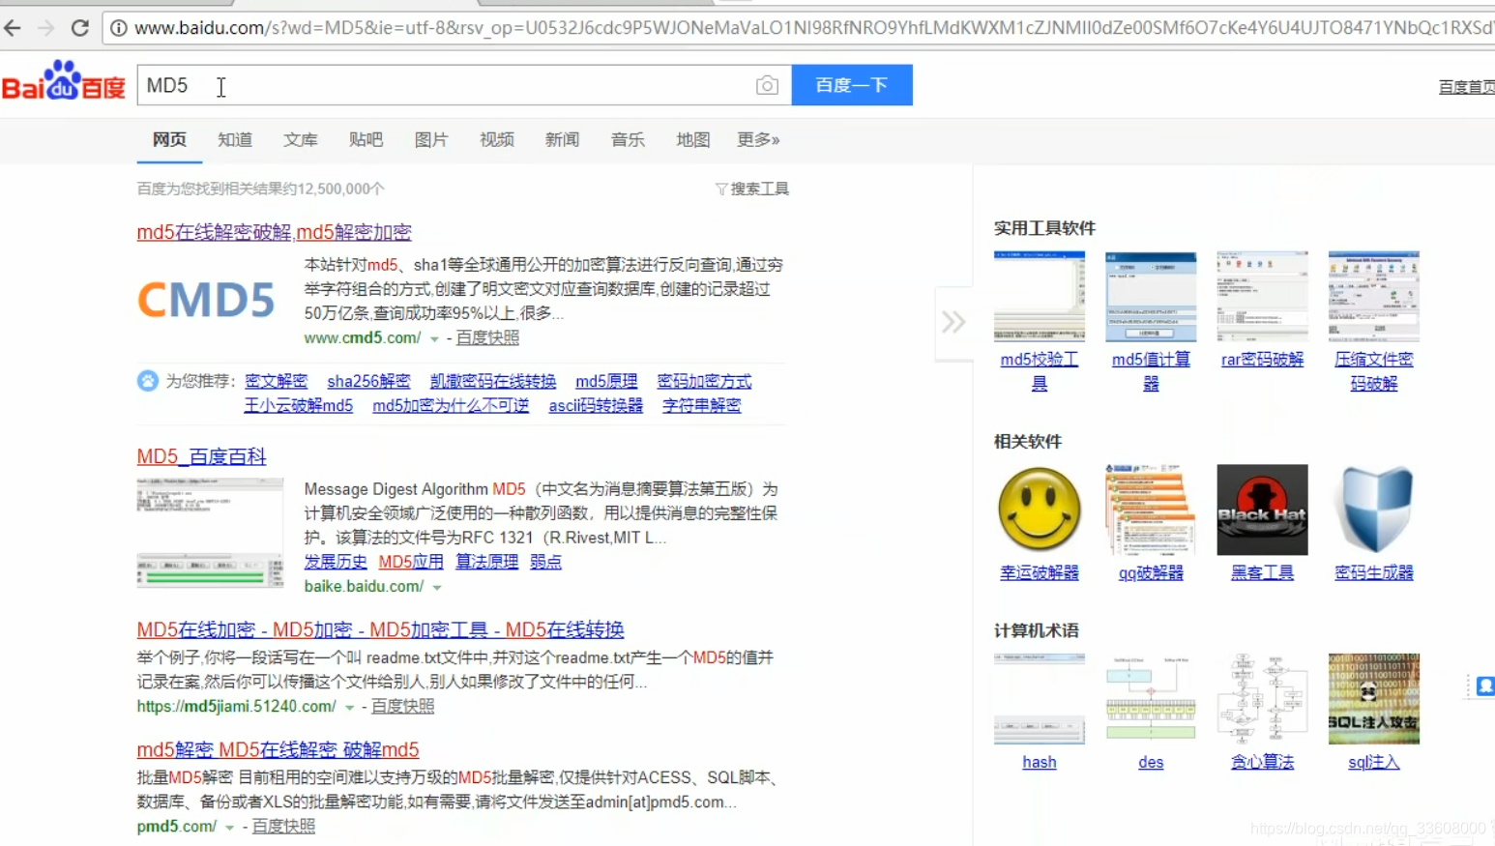The height and width of the screenshot is (846, 1495).
Task: Click the CMD5 logo thumbnail
Action: [206, 299]
